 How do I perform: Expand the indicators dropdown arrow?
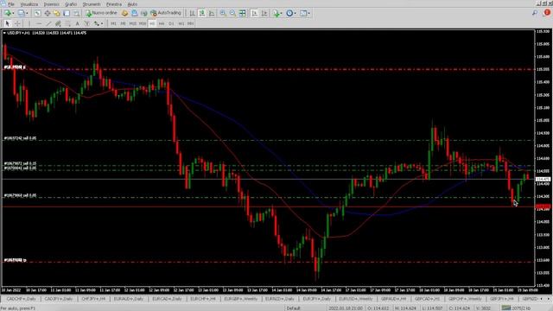pyautogui.click(x=282, y=14)
